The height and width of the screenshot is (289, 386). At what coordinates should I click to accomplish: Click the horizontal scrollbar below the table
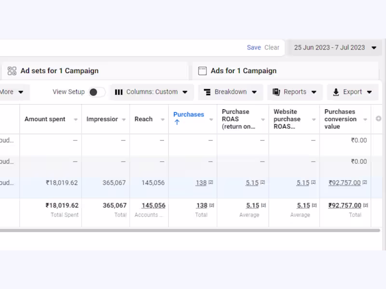(188, 230)
